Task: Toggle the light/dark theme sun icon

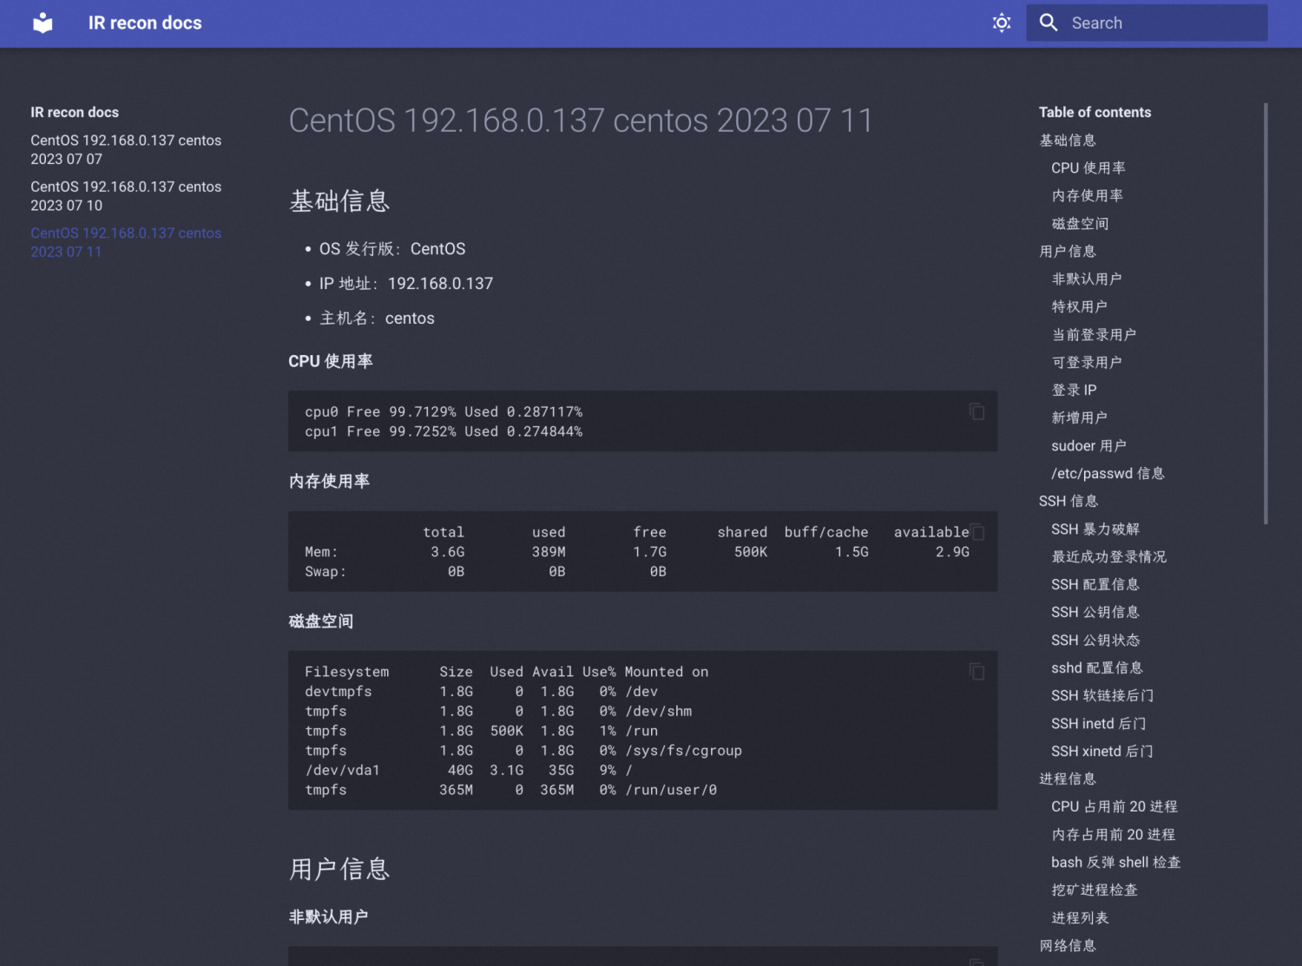Action: pyautogui.click(x=1002, y=23)
